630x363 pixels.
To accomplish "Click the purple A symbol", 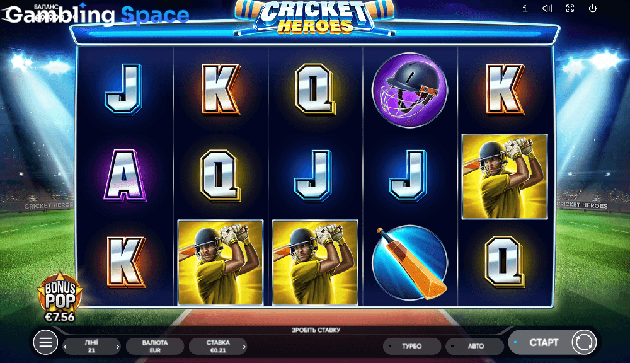I will coord(125,176).
